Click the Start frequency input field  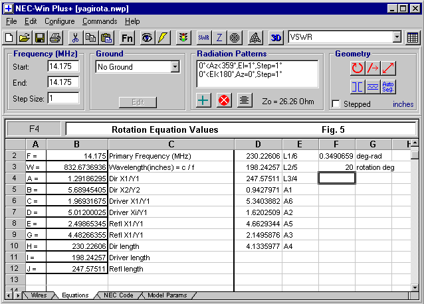click(x=63, y=66)
